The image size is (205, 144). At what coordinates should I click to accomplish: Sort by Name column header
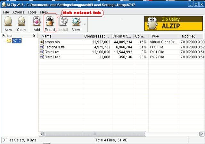tap(61, 36)
